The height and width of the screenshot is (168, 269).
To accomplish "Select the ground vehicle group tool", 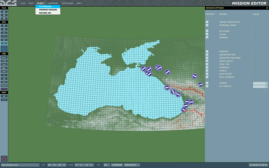I will pyautogui.click(x=4, y=68).
